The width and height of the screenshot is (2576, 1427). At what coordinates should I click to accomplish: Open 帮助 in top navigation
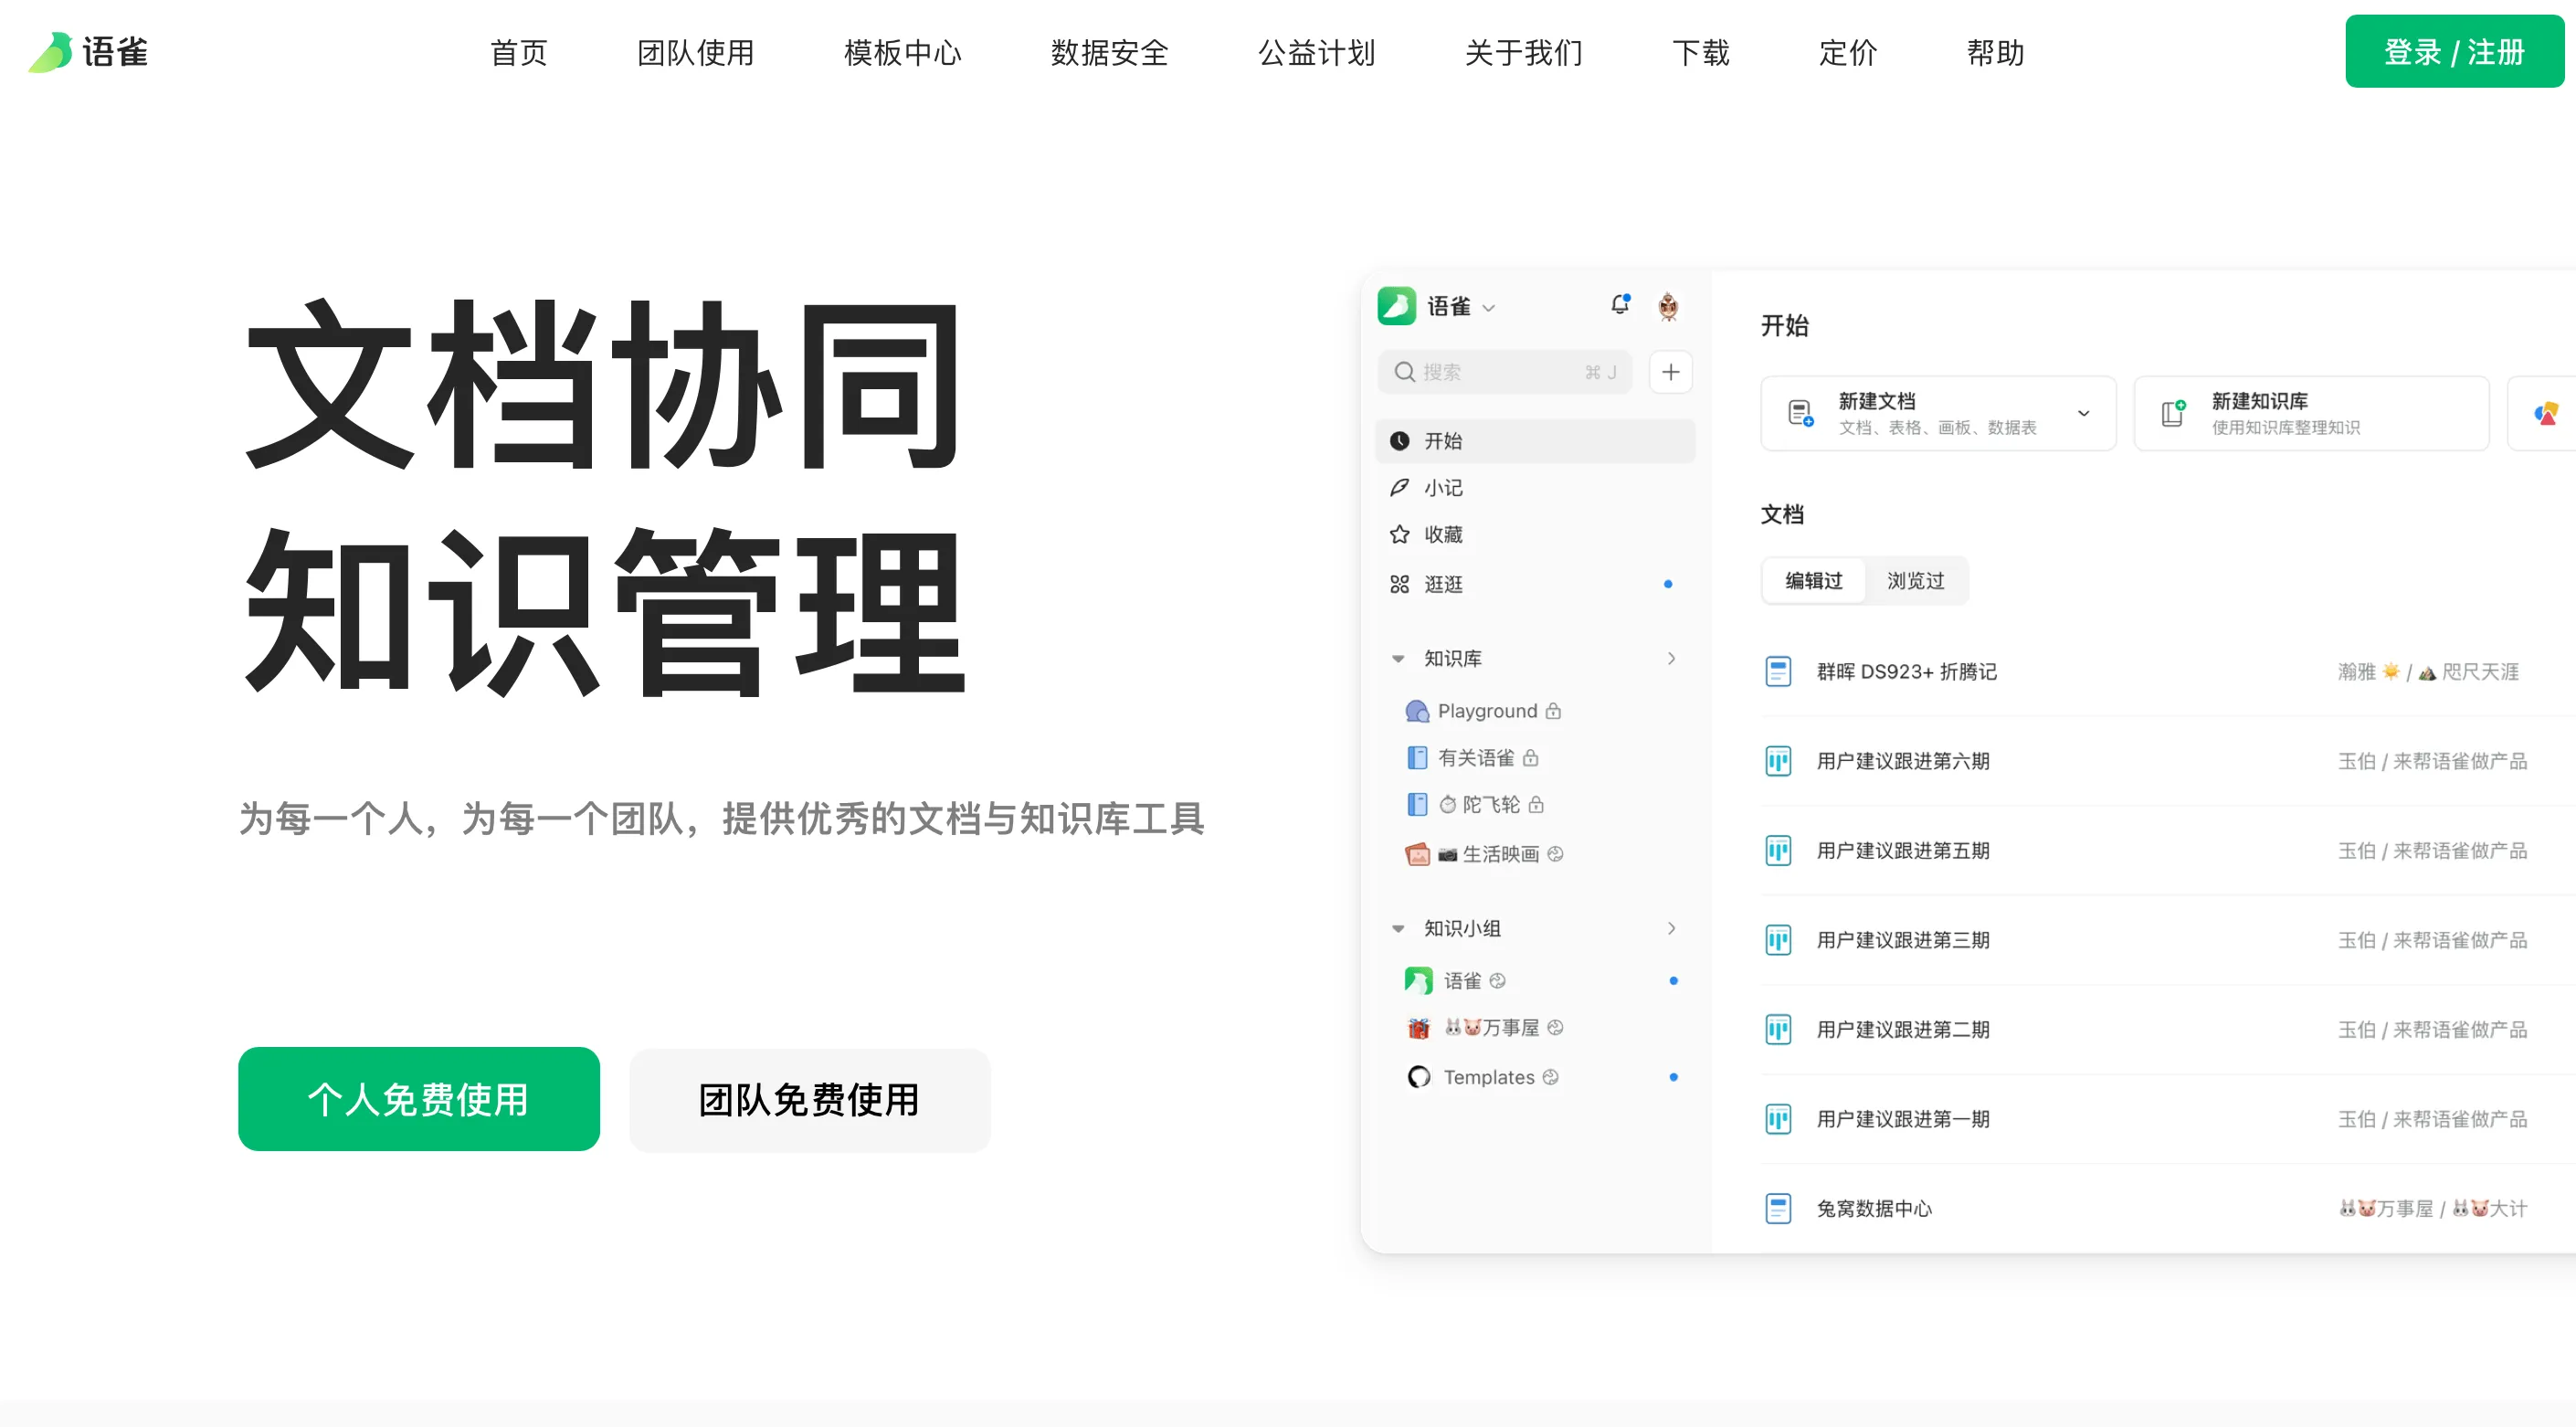tap(1996, 53)
